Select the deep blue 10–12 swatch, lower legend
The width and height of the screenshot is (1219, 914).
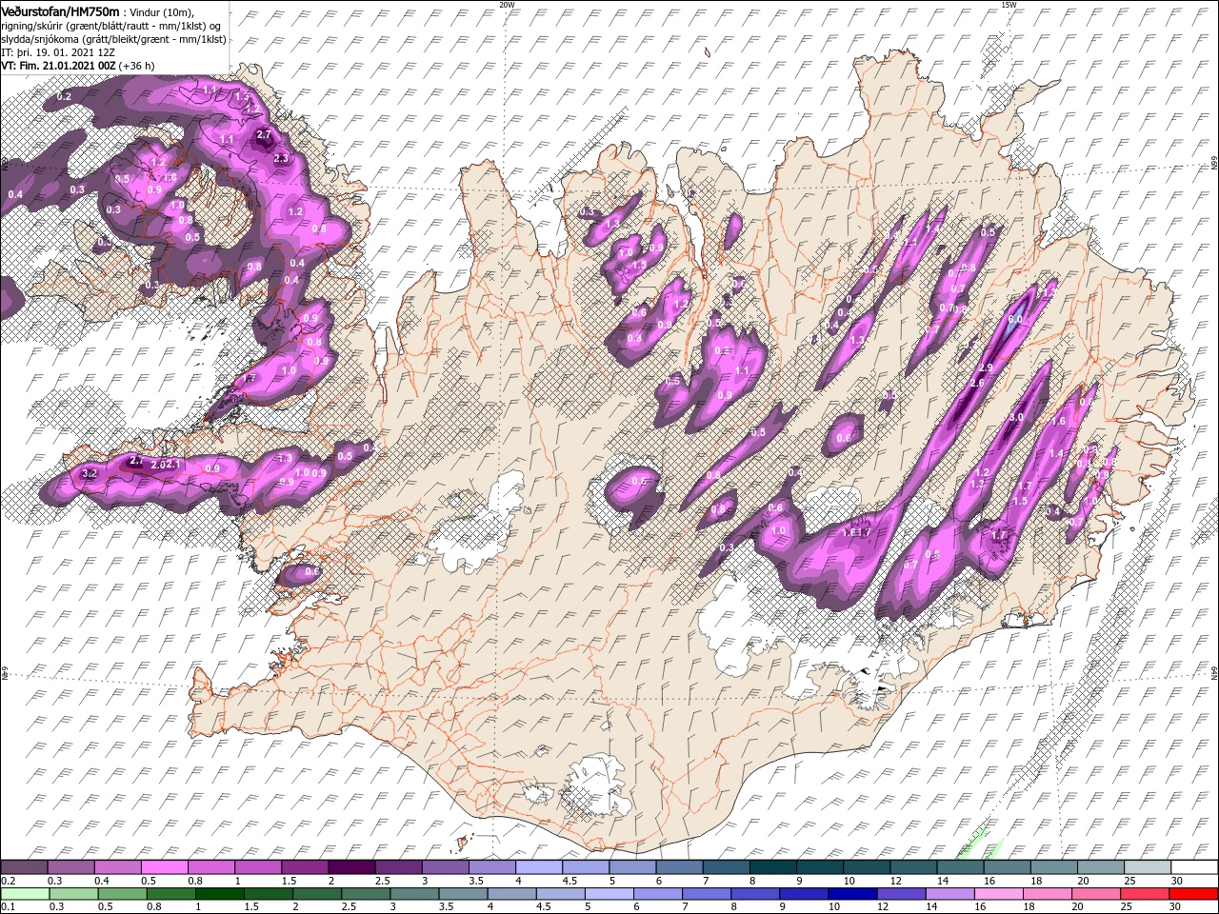tap(850, 893)
